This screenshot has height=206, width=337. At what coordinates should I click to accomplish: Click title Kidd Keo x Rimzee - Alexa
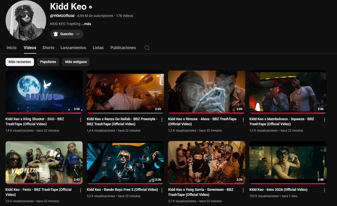pos(202,122)
